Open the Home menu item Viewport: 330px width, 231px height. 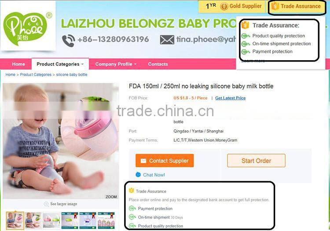18,64
